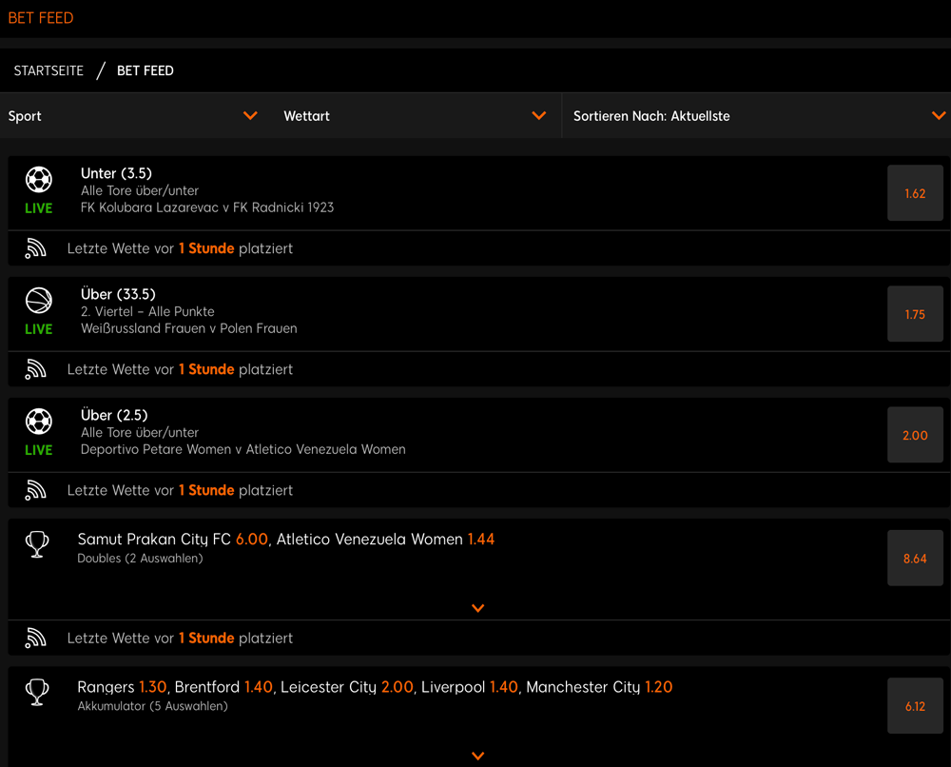
Task: Click the feed signal icon under the Doubles bet
Action: 36,638
